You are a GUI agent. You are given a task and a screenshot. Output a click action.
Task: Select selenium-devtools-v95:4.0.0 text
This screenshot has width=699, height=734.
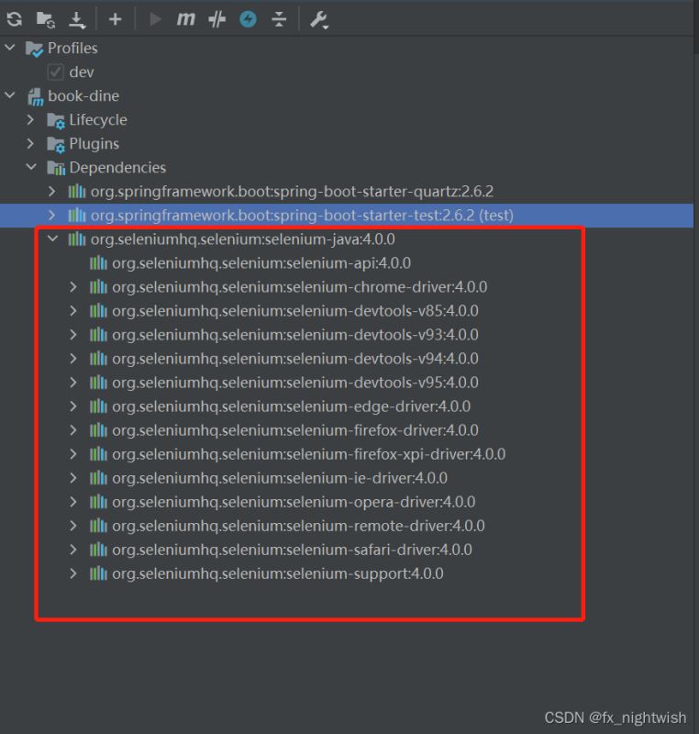click(295, 383)
